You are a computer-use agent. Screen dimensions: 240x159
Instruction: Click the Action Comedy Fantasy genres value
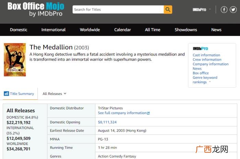point(117,156)
